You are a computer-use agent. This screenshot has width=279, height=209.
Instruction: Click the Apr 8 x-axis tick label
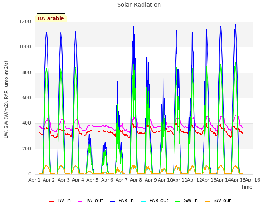click(136, 180)
